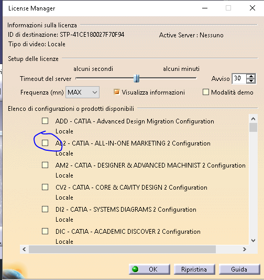The height and width of the screenshot is (280, 264).
Task: Open the Frequenza MAX dropdown
Action: [82, 92]
